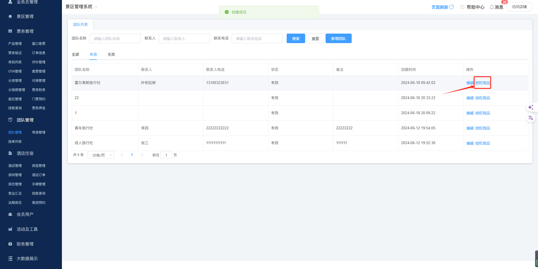The height and width of the screenshot is (269, 538).
Task: Click 授权商品 for 霍尔果斯旅行社
Action: [x=483, y=83]
